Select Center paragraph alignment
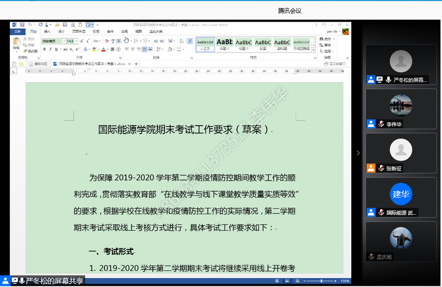Image resolution: width=442 pixels, height=287 pixels. [133, 49]
